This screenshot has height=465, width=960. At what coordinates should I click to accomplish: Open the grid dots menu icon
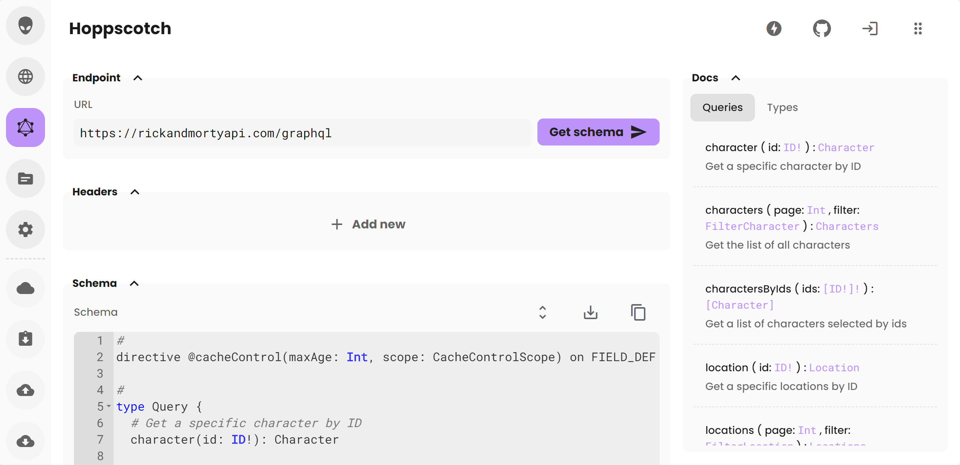point(918,28)
